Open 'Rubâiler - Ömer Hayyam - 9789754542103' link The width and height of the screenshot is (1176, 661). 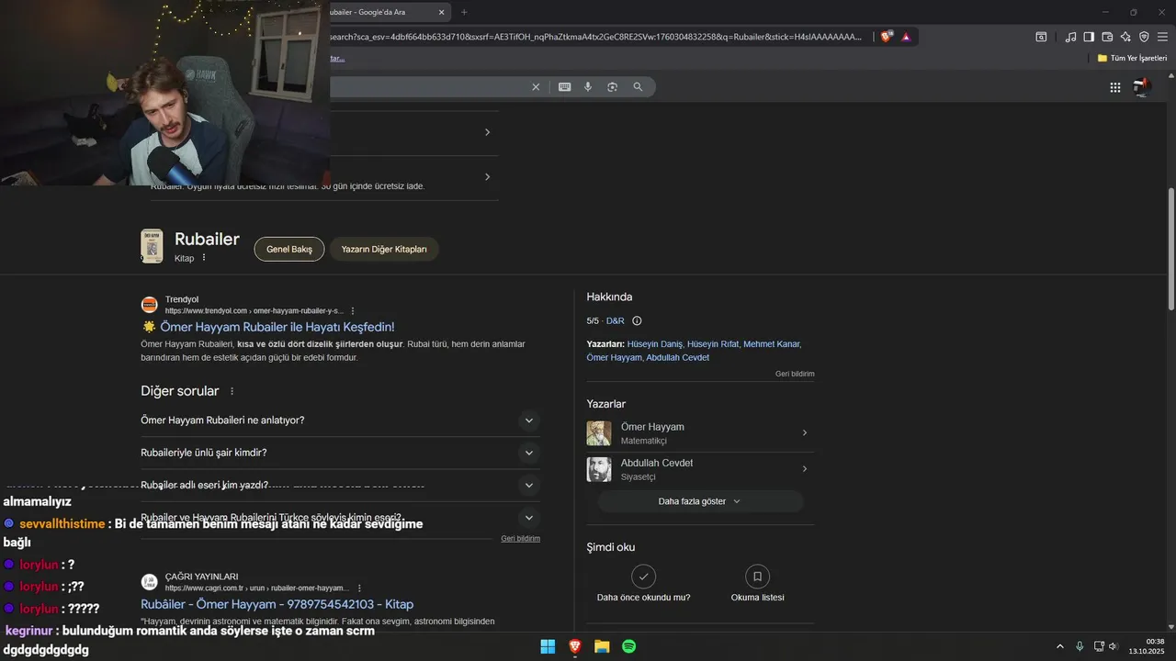click(277, 604)
